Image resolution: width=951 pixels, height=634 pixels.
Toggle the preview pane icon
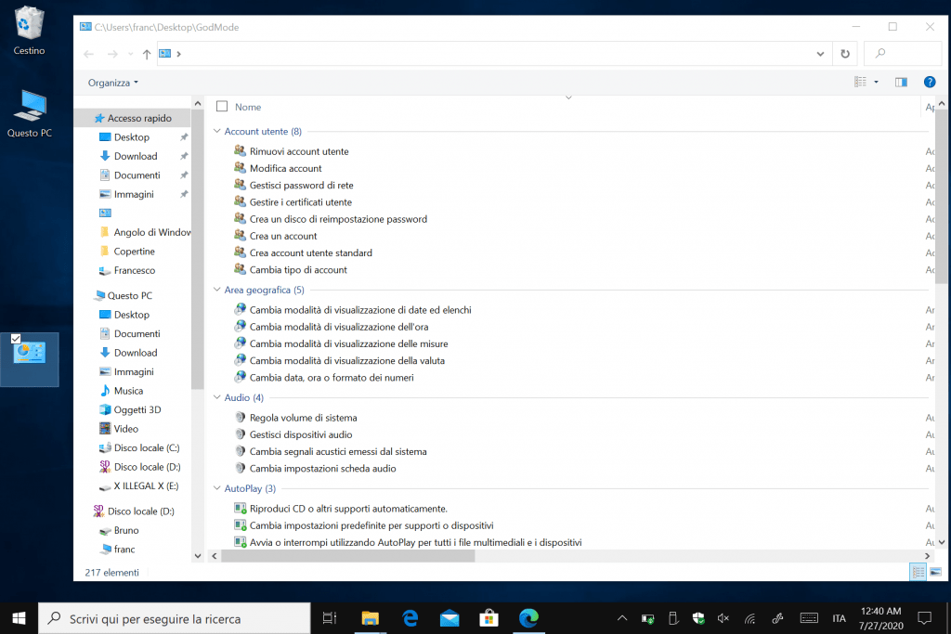901,83
